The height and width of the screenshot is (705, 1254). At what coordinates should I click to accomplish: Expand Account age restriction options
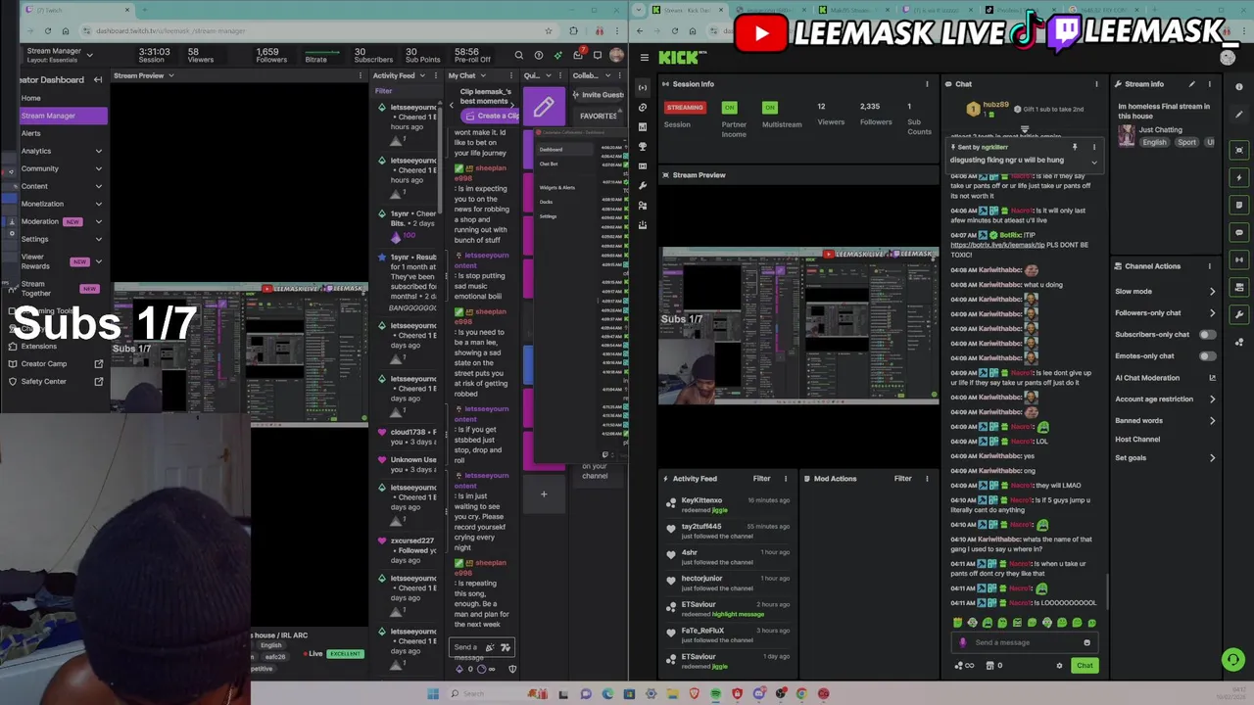tap(1212, 399)
